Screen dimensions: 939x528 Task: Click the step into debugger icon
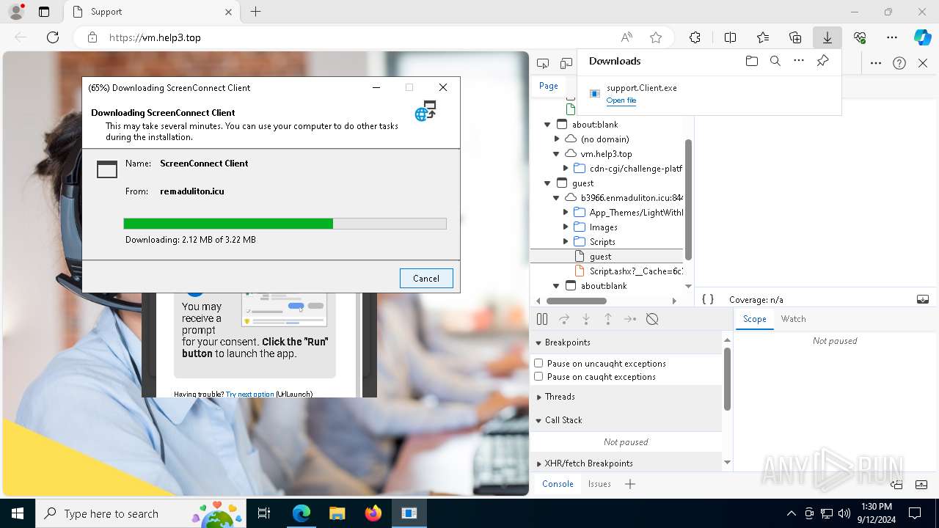[x=586, y=319]
